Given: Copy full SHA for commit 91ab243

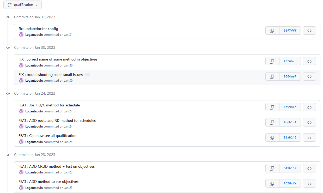Looking at the screenshot, I should coord(272,137).
